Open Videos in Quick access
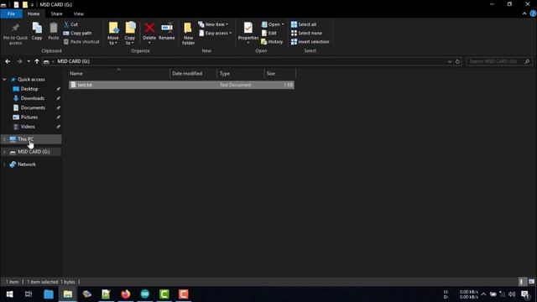Image resolution: width=537 pixels, height=302 pixels. click(28, 127)
